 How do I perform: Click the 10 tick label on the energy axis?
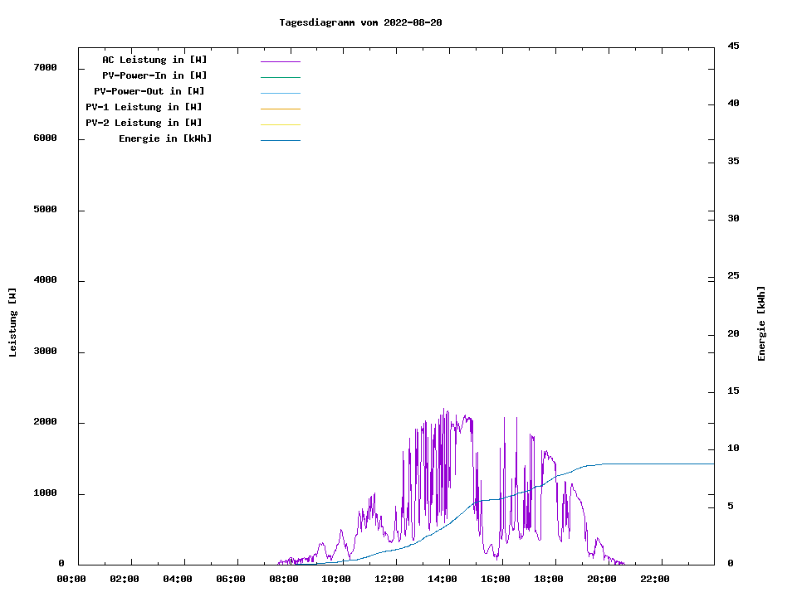[x=733, y=449]
